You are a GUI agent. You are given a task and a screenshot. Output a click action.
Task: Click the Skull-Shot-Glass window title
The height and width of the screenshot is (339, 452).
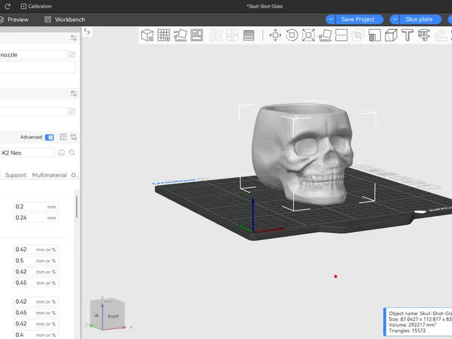(x=265, y=6)
